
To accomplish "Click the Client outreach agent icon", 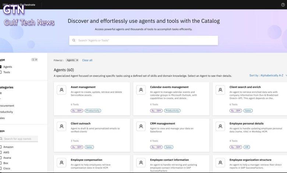I will point(61,127).
